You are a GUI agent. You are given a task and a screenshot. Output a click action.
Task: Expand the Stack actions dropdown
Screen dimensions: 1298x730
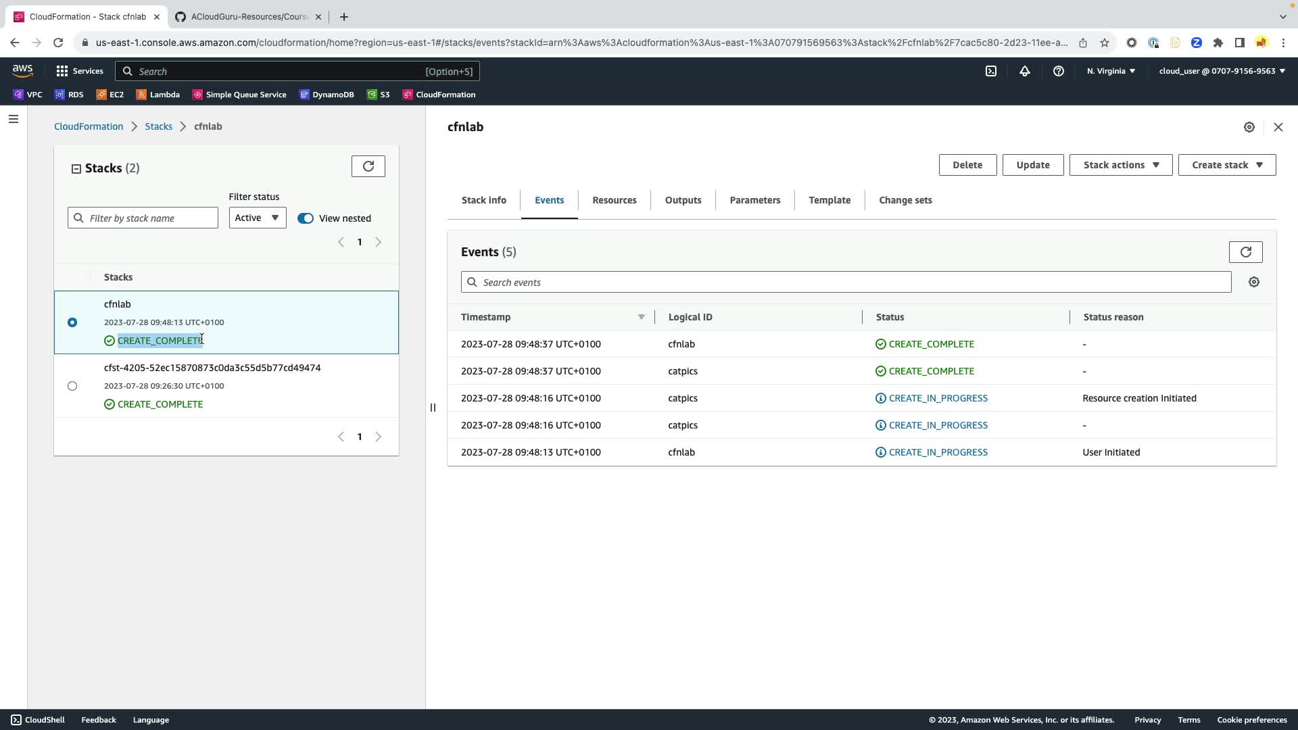coord(1120,165)
